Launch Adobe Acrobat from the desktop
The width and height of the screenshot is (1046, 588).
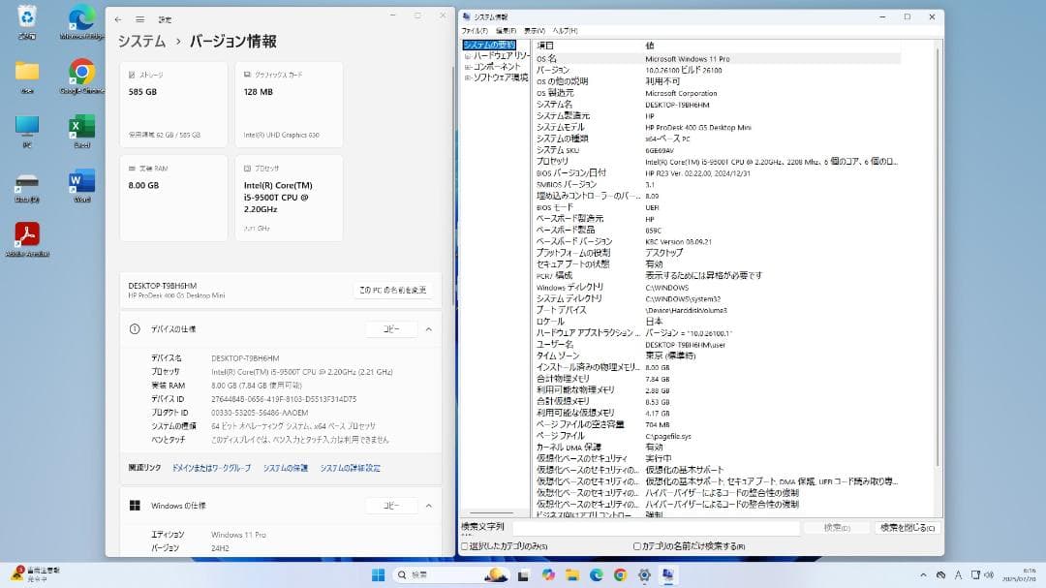click(x=27, y=232)
